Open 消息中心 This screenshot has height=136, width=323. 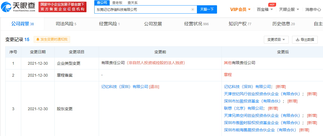(313, 9)
